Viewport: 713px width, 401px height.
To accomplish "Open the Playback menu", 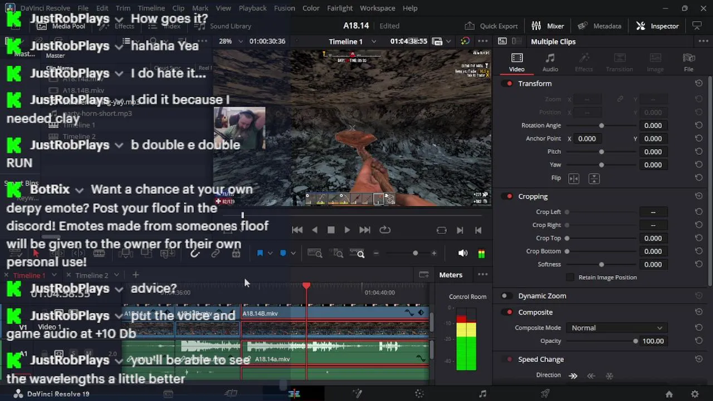I will tap(252, 8).
